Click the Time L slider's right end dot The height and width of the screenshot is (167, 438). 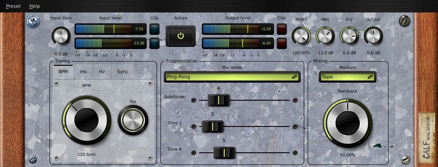tap(295, 127)
